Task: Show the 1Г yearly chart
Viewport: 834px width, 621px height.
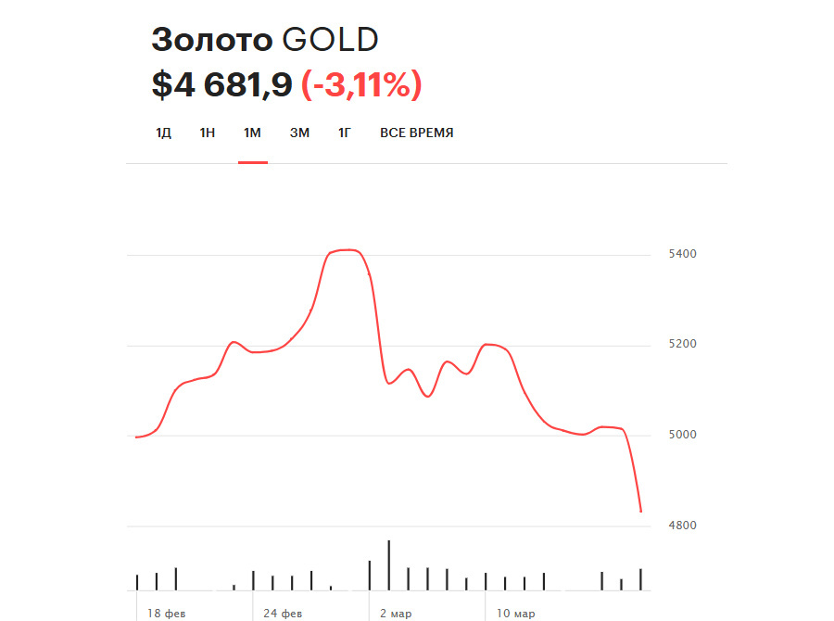Action: point(344,133)
